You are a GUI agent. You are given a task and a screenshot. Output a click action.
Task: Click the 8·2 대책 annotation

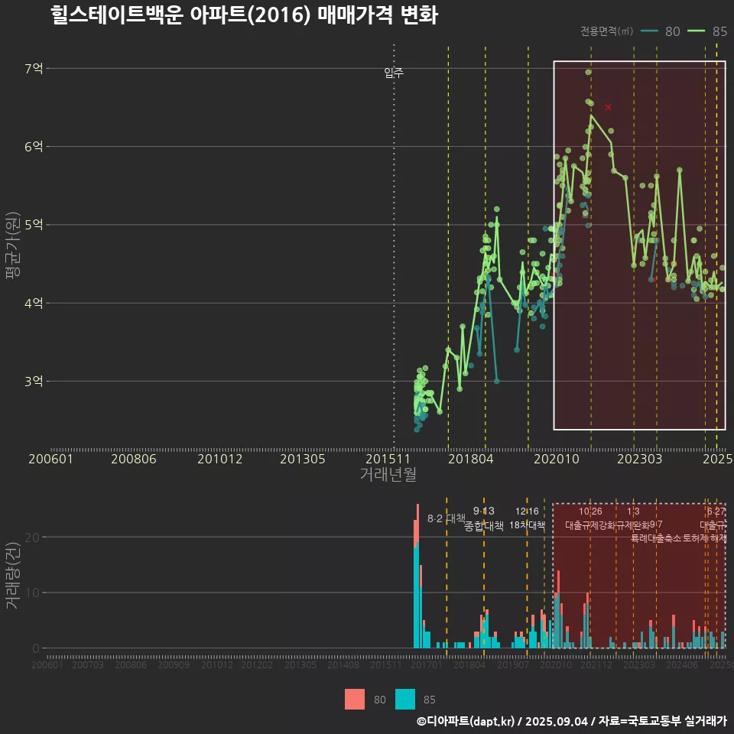446,518
